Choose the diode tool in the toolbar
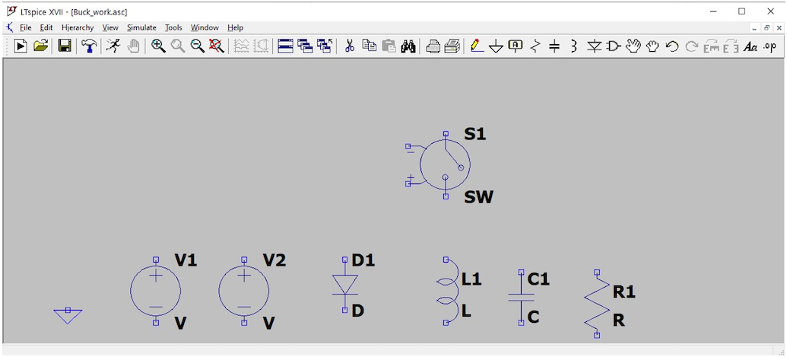This screenshot has width=787, height=357. 594,46
